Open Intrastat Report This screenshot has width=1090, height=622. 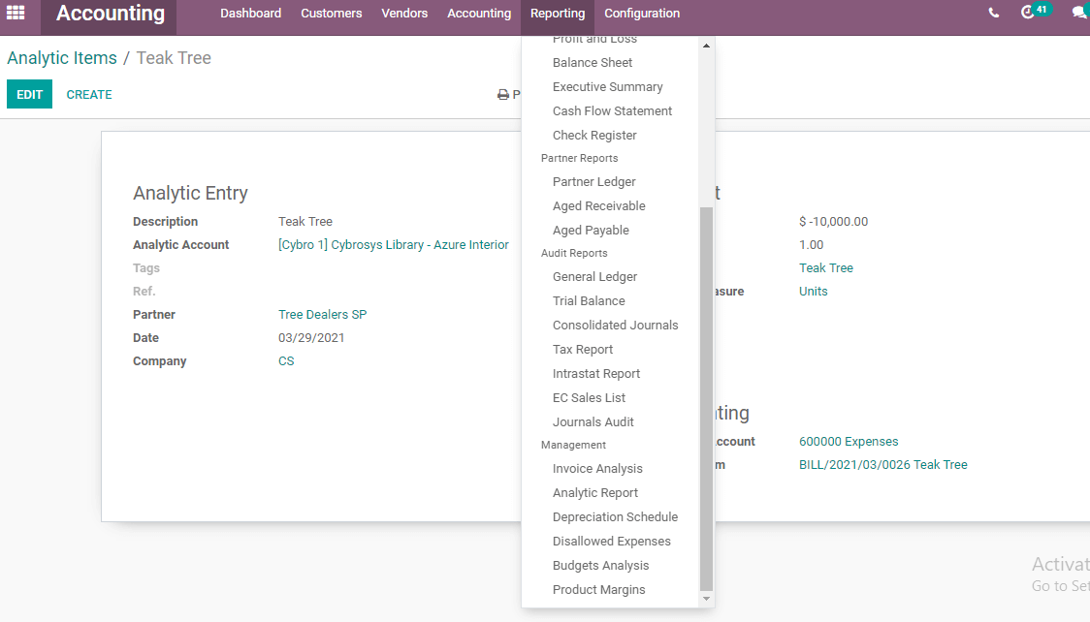596,374
